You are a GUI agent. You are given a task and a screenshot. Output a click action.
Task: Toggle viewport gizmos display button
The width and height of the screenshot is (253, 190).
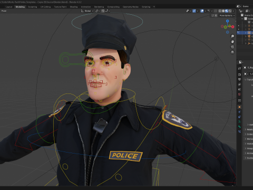click(194, 11)
